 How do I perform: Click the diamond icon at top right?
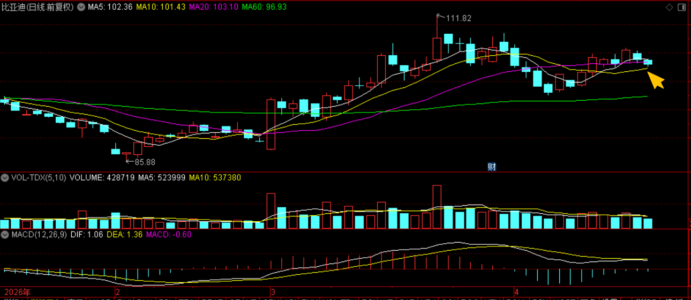669,7
